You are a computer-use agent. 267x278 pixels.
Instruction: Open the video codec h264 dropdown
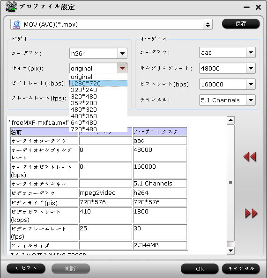coord(122,53)
